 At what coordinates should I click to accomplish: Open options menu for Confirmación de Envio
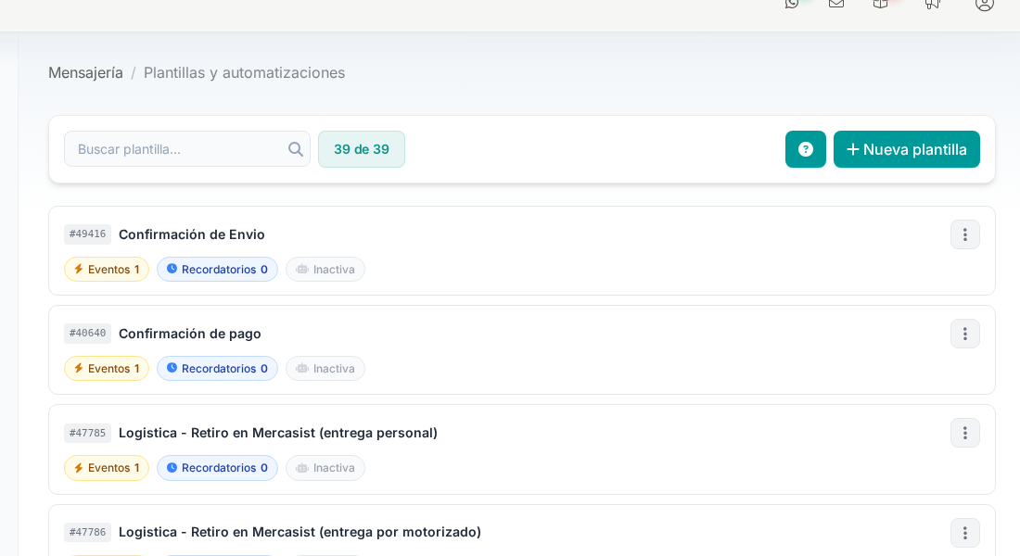pyautogui.click(x=964, y=234)
